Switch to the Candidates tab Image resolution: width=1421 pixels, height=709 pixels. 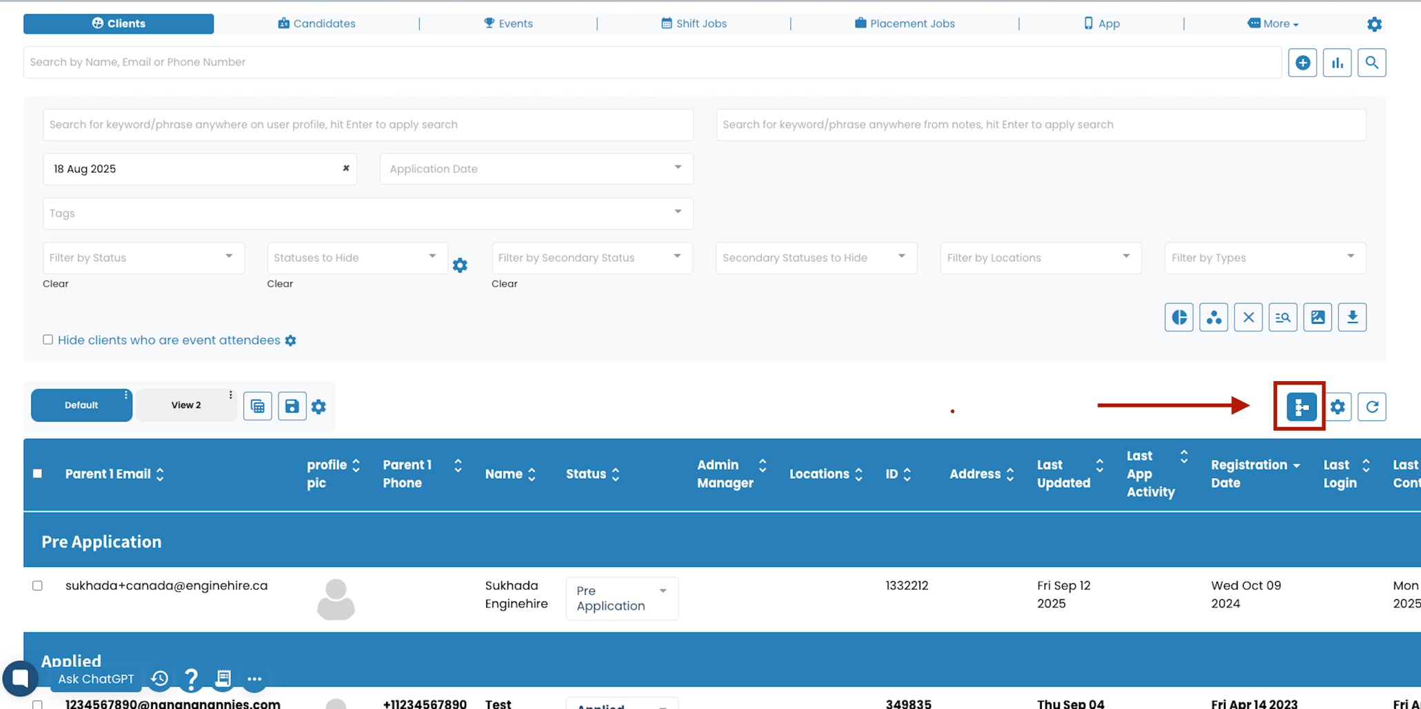coord(316,23)
